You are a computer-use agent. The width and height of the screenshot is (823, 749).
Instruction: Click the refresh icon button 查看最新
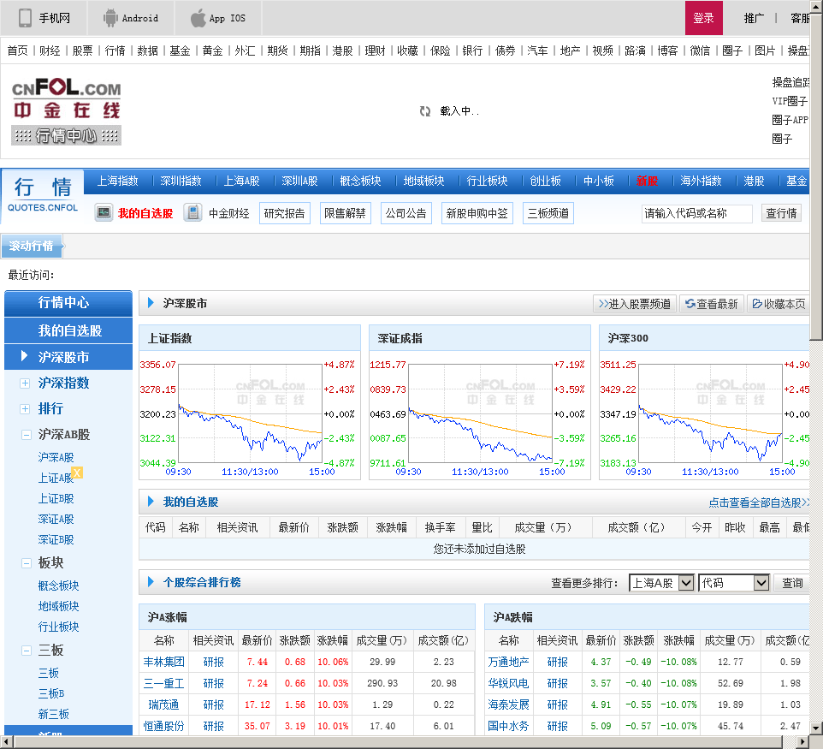pos(712,304)
